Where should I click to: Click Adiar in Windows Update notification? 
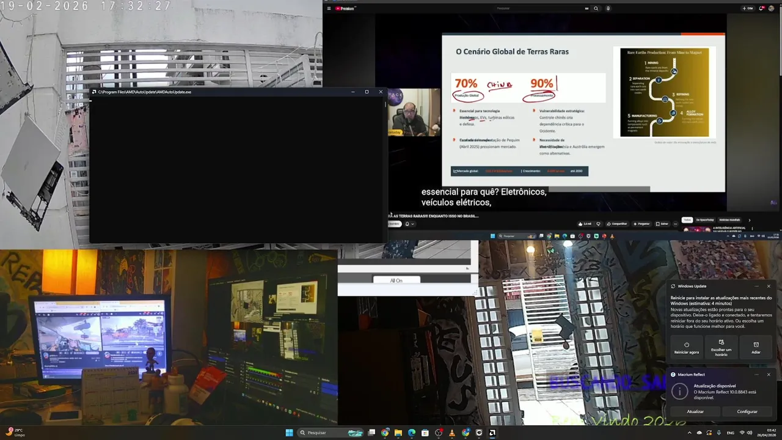pos(756,347)
